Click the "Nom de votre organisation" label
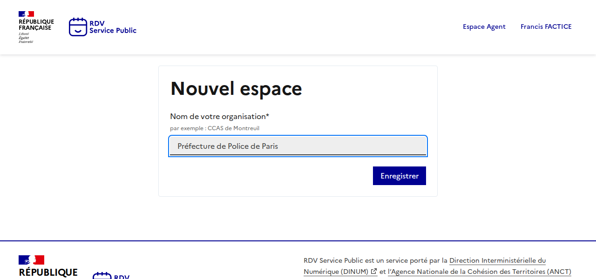Viewport: 596px width, 279px height. 219,117
